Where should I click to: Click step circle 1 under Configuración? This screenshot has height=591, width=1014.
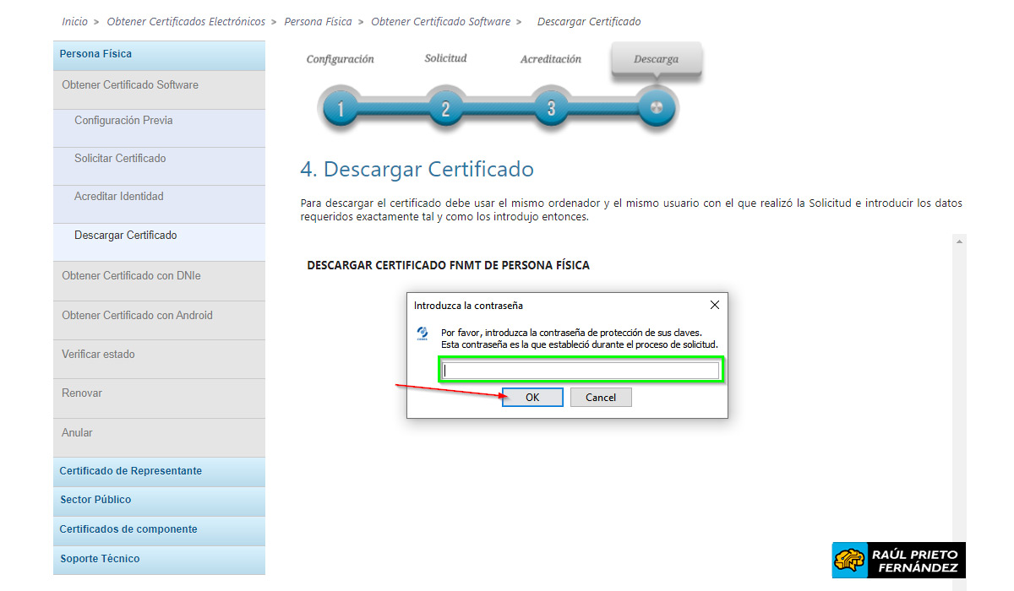point(341,108)
